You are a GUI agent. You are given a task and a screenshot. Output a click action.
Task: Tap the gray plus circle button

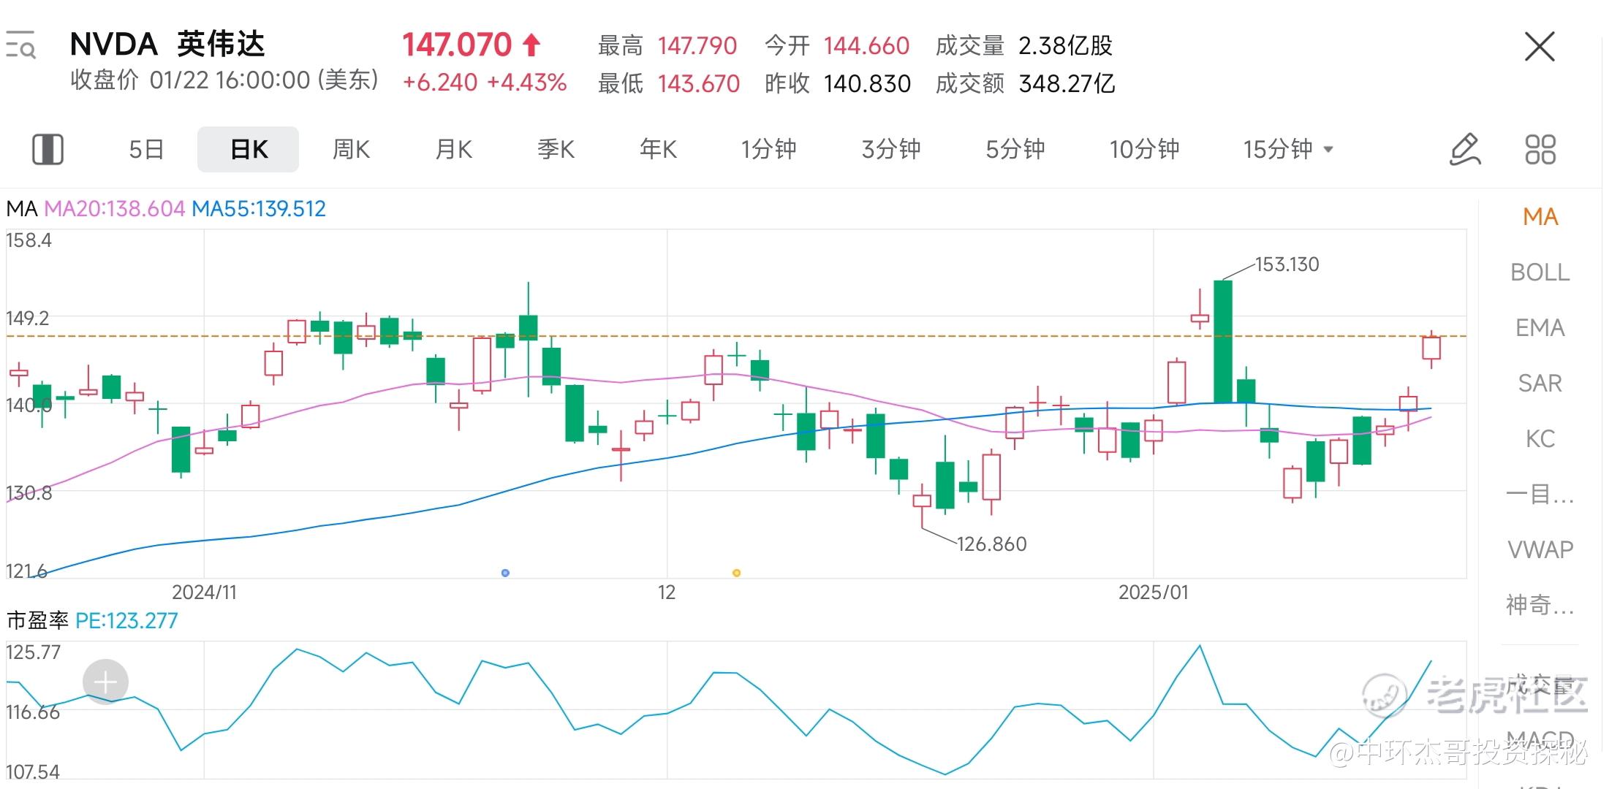(x=105, y=682)
